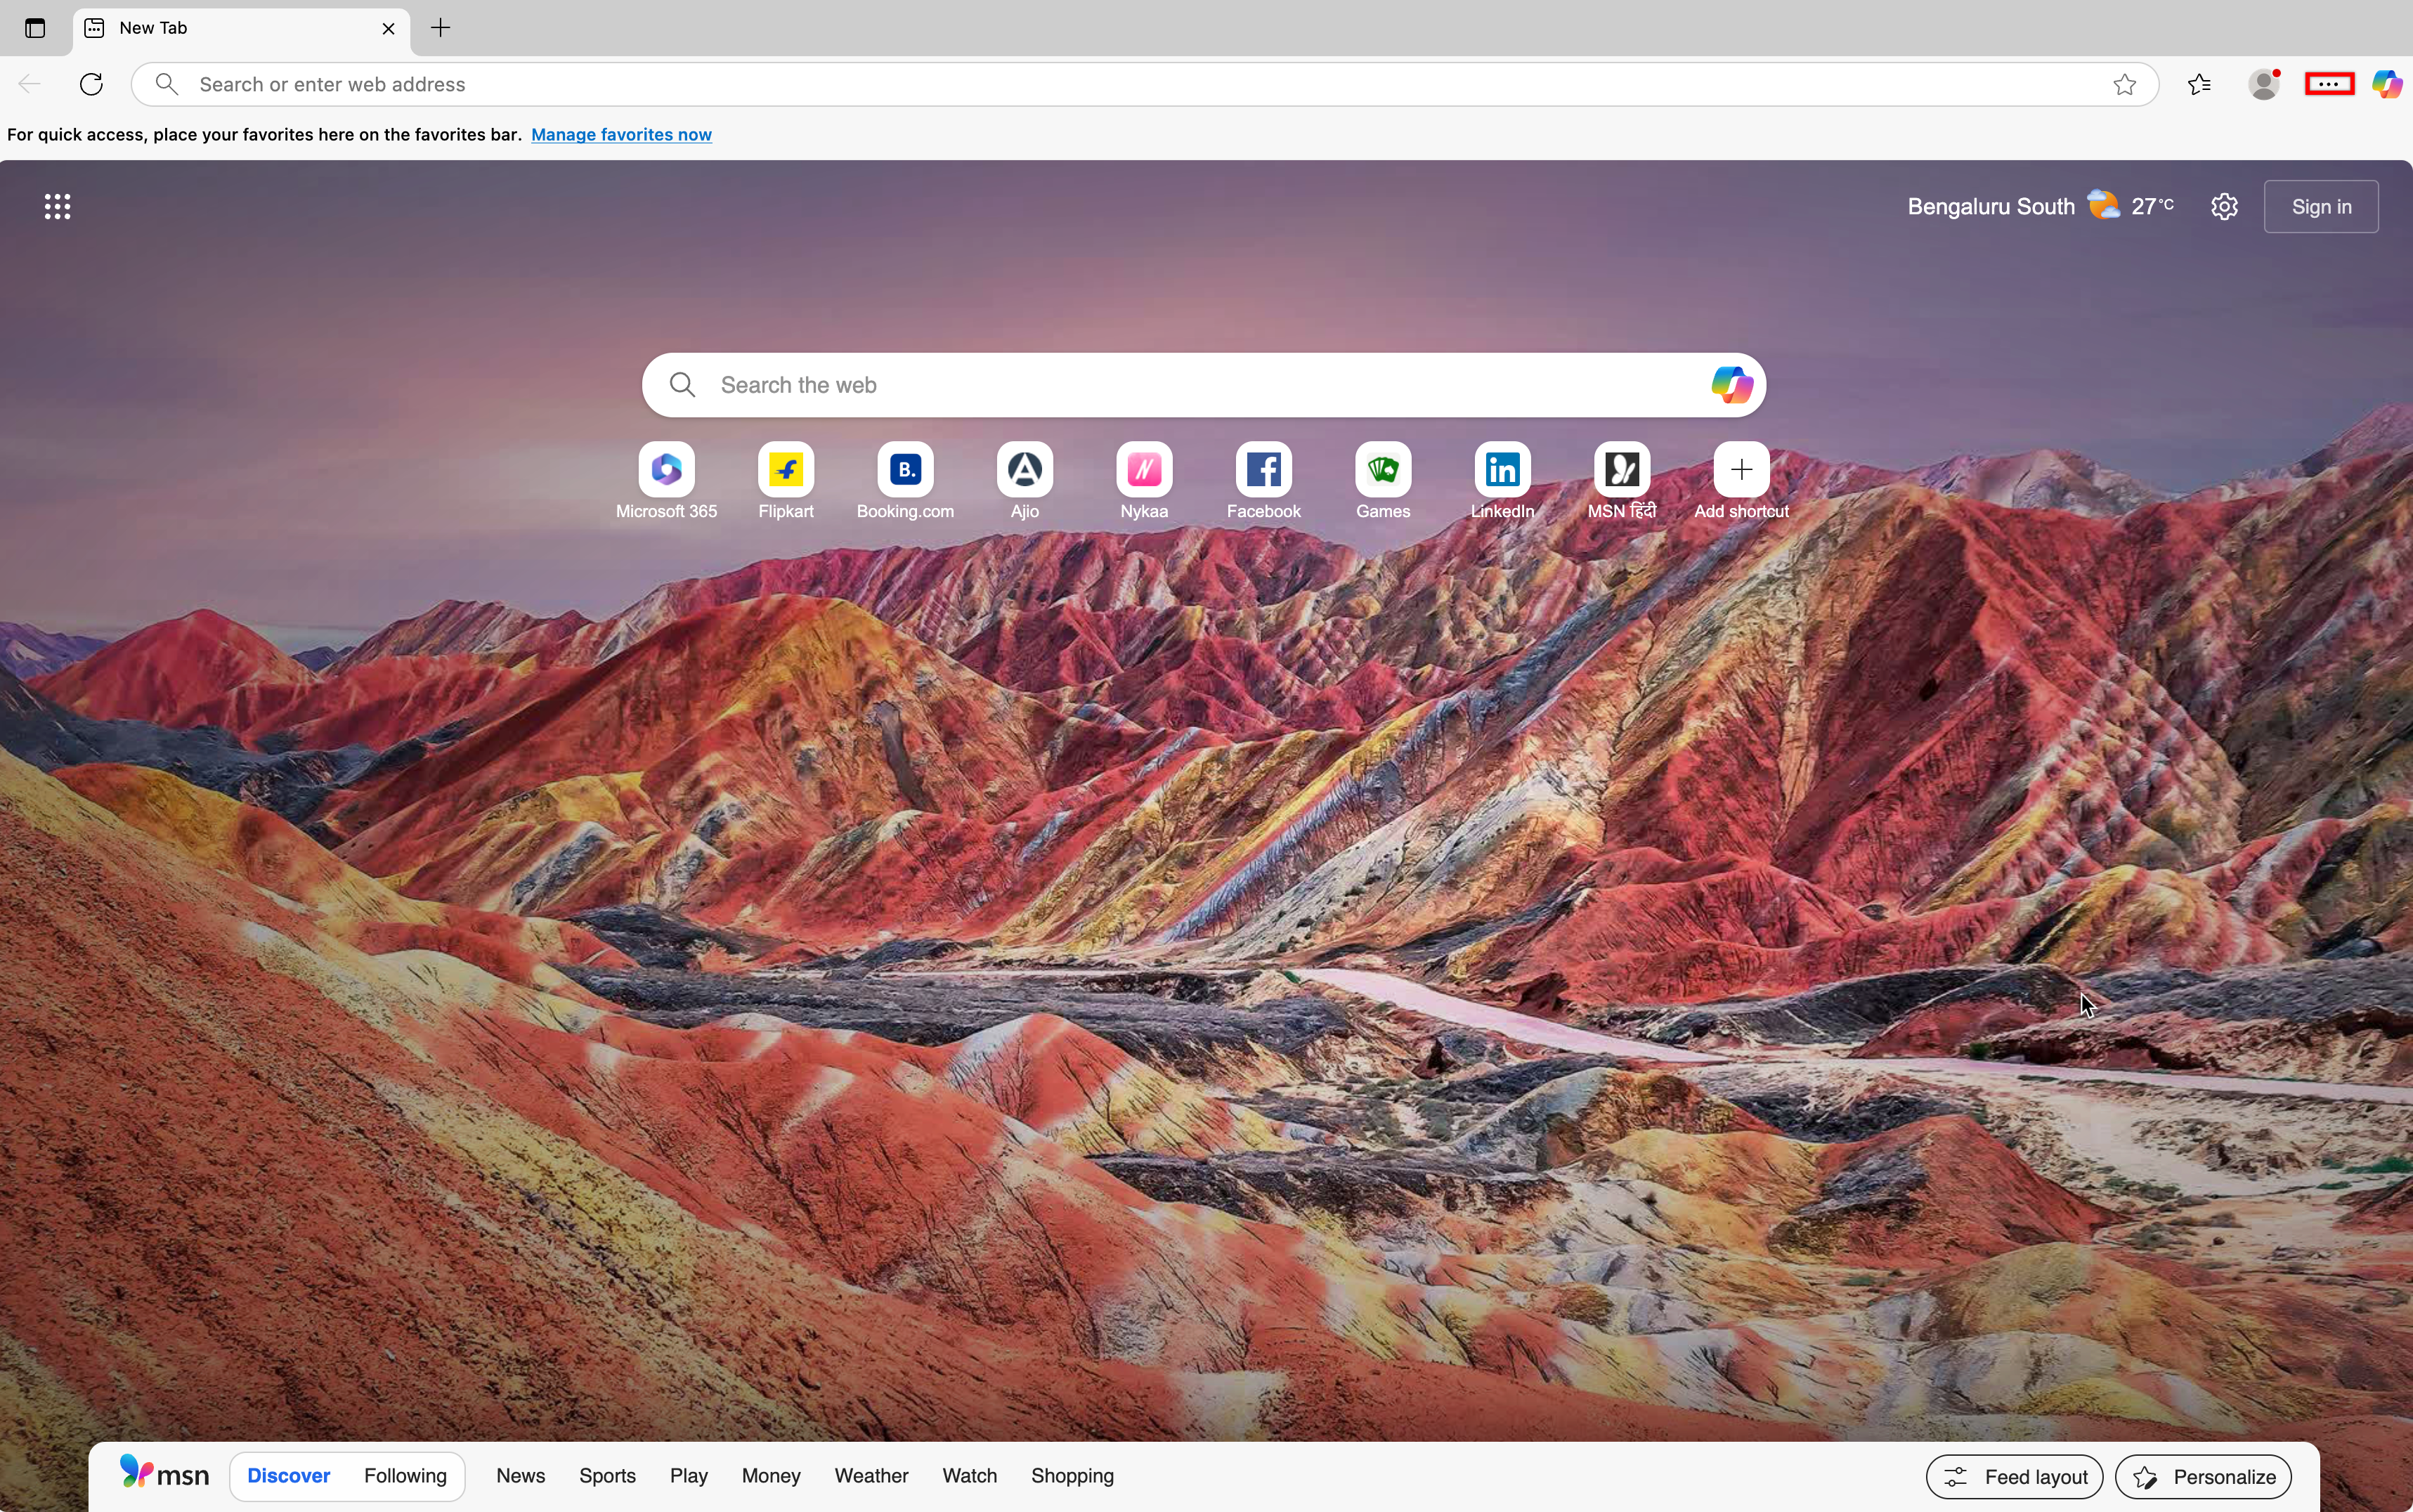Open the app launcher grid icon
The width and height of the screenshot is (2413, 1512).
click(57, 207)
